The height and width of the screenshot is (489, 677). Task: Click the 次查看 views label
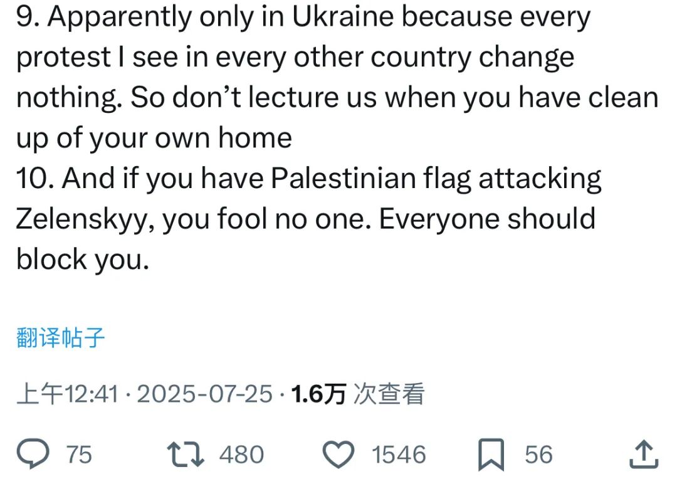pos(389,394)
